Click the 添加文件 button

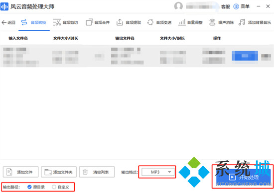coord(20,172)
